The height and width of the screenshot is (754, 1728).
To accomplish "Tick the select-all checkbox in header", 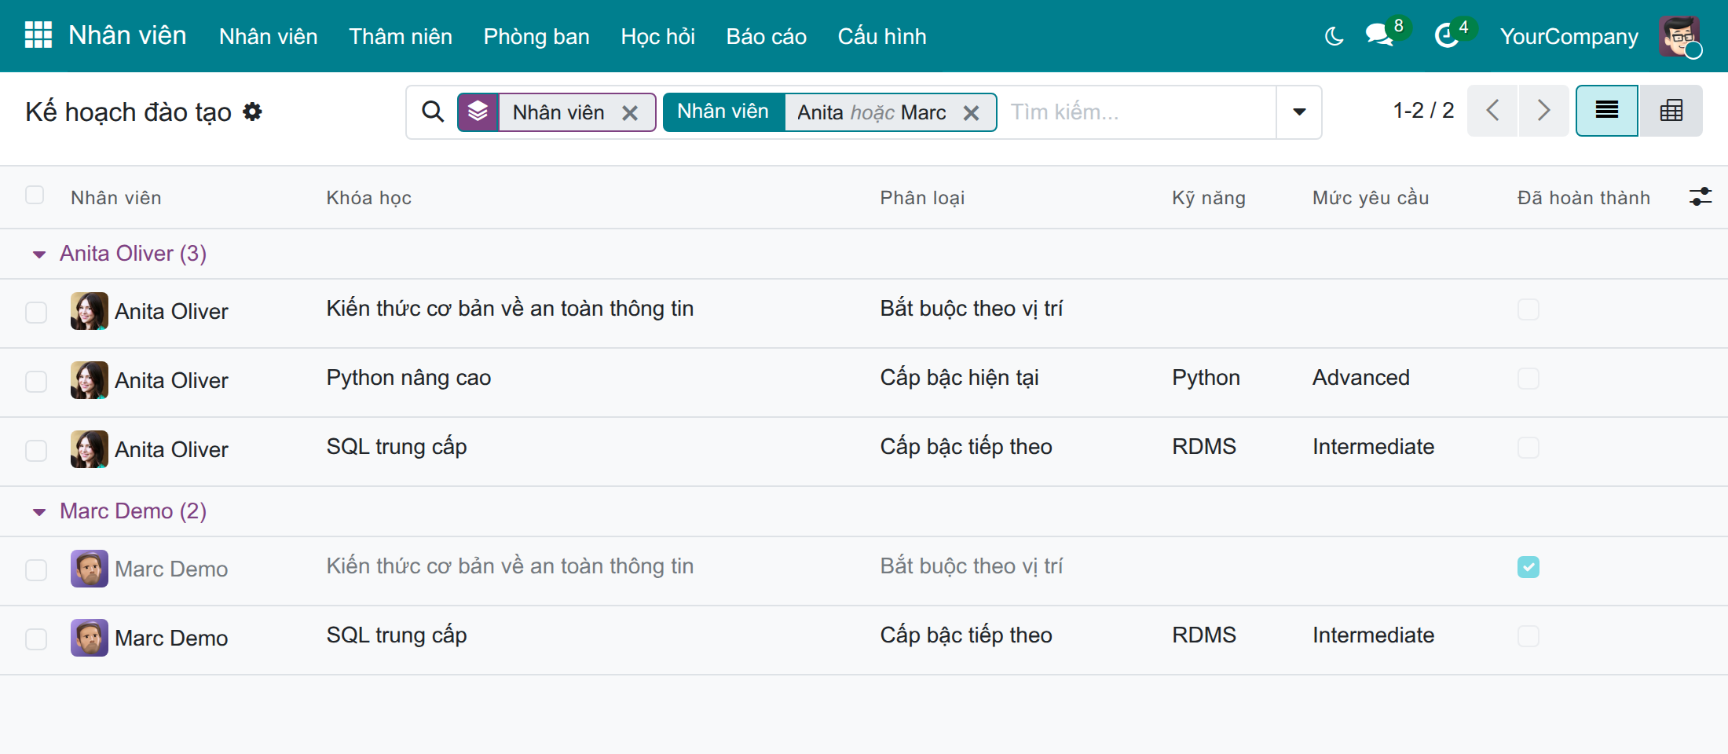I will 35,195.
